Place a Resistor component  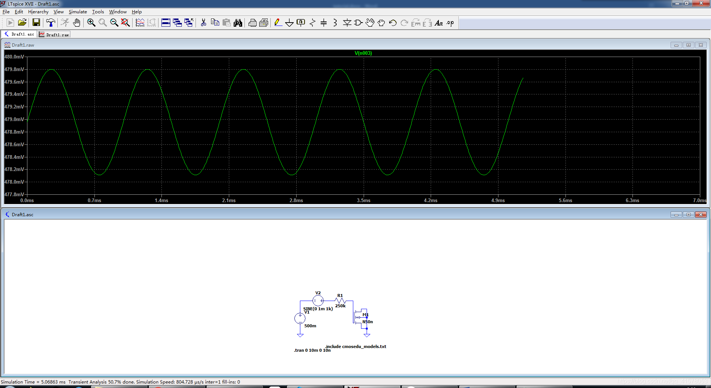click(x=312, y=23)
